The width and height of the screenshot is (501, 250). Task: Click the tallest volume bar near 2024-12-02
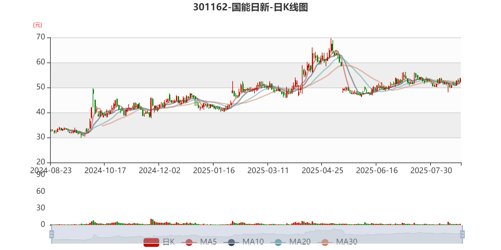tap(151, 222)
